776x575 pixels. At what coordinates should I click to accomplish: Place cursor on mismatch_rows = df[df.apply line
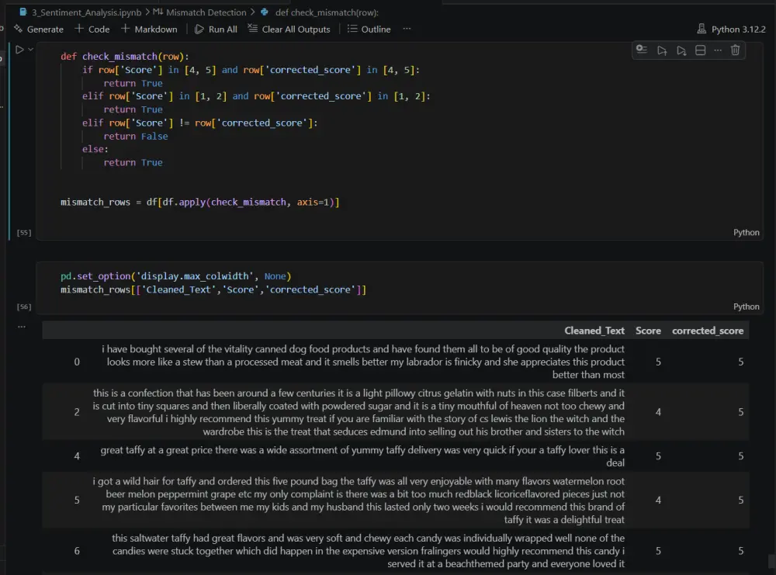pos(200,202)
